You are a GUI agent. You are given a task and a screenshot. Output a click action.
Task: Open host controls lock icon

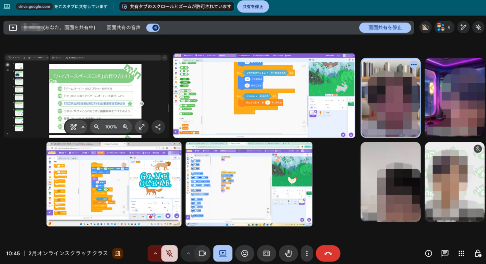(x=478, y=253)
